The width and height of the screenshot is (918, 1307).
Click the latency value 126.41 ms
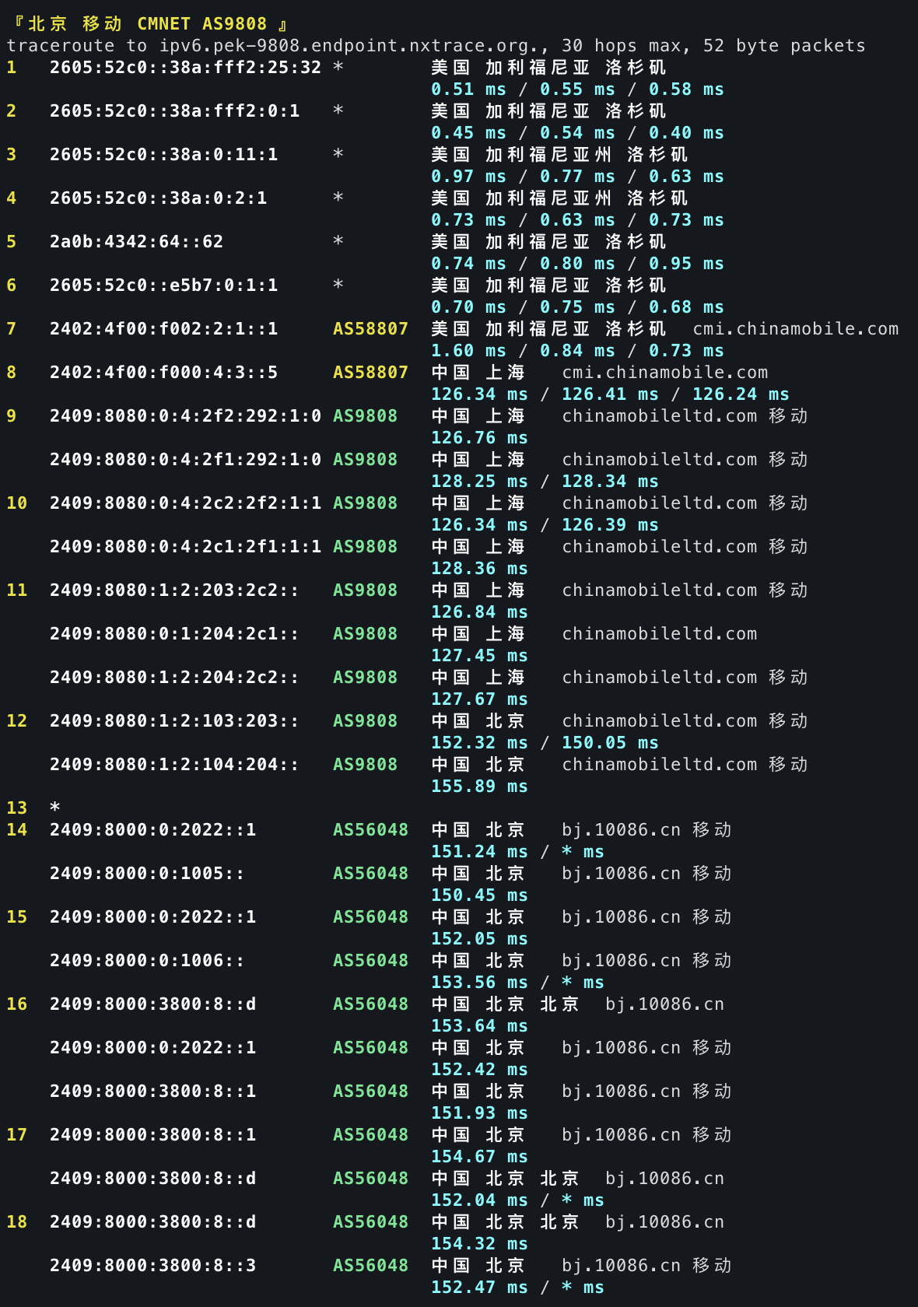pos(610,394)
